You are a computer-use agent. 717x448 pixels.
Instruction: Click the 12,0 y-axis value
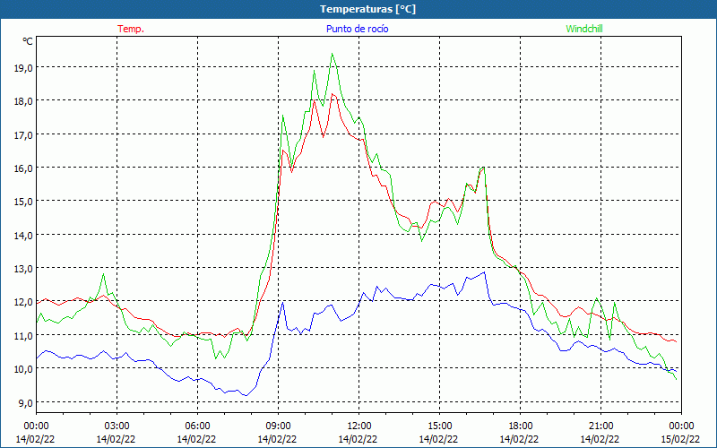point(24,302)
